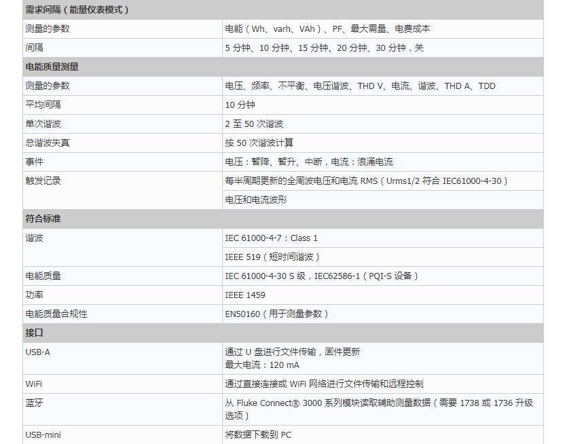Click the 符合标准 section header
Image resolution: width=565 pixels, height=444 pixels.
pos(43,219)
